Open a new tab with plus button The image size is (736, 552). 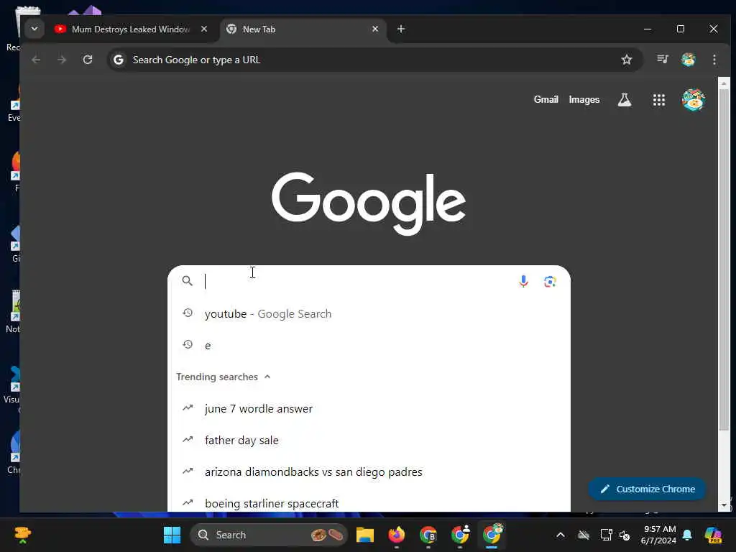click(401, 29)
